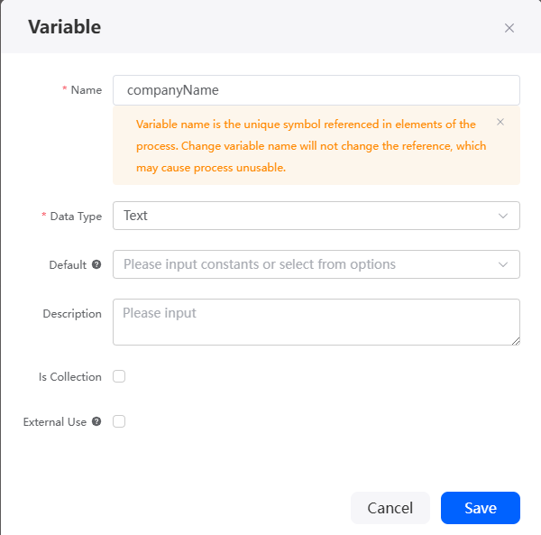Dismiss the orange variable name warning
The width and height of the screenshot is (541, 535).
coord(500,122)
